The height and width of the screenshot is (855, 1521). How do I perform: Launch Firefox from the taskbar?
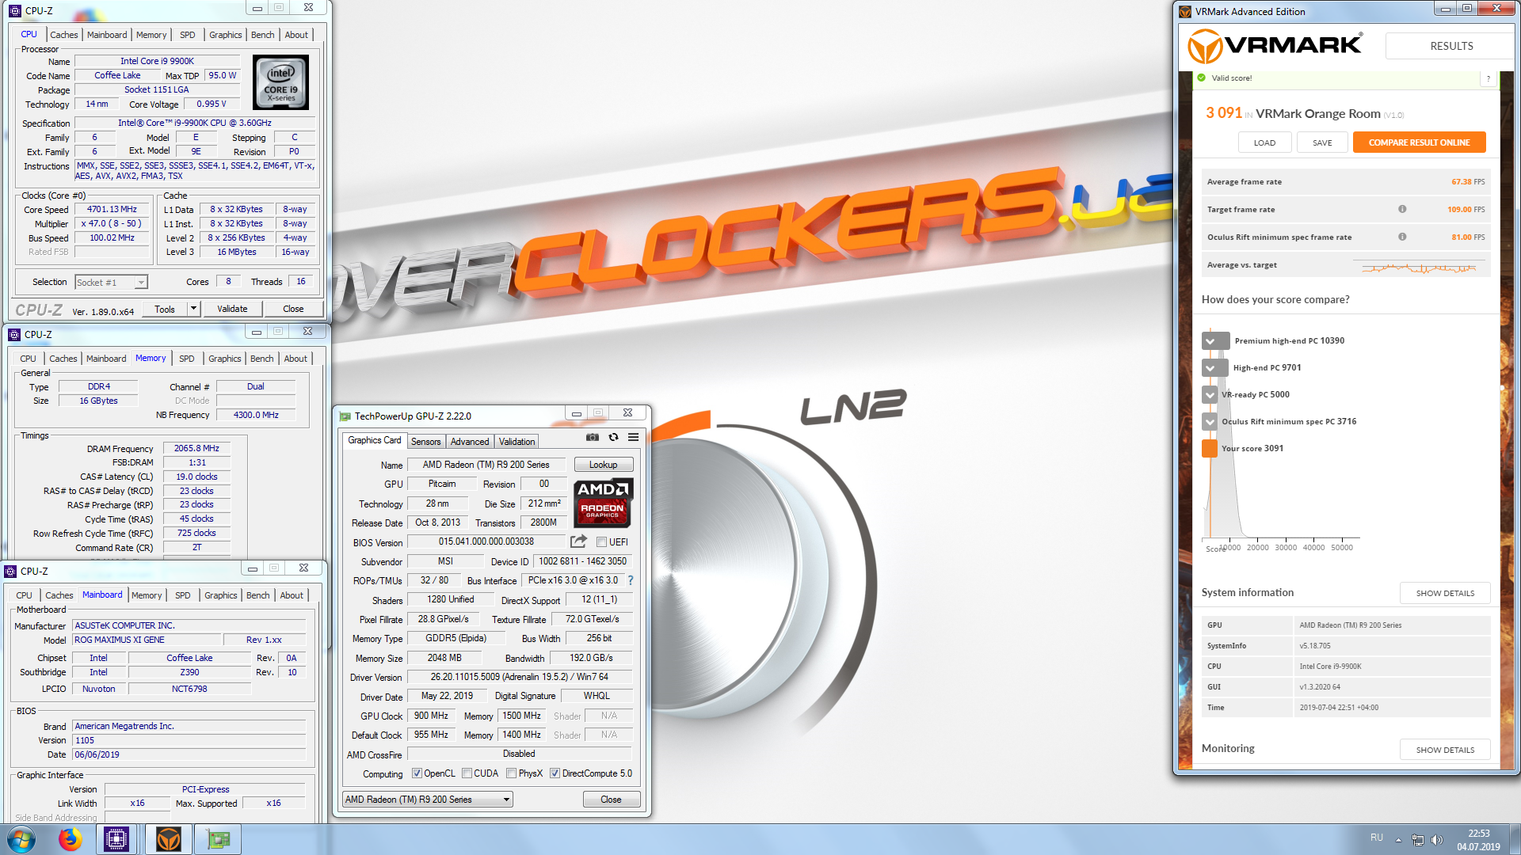tap(70, 839)
